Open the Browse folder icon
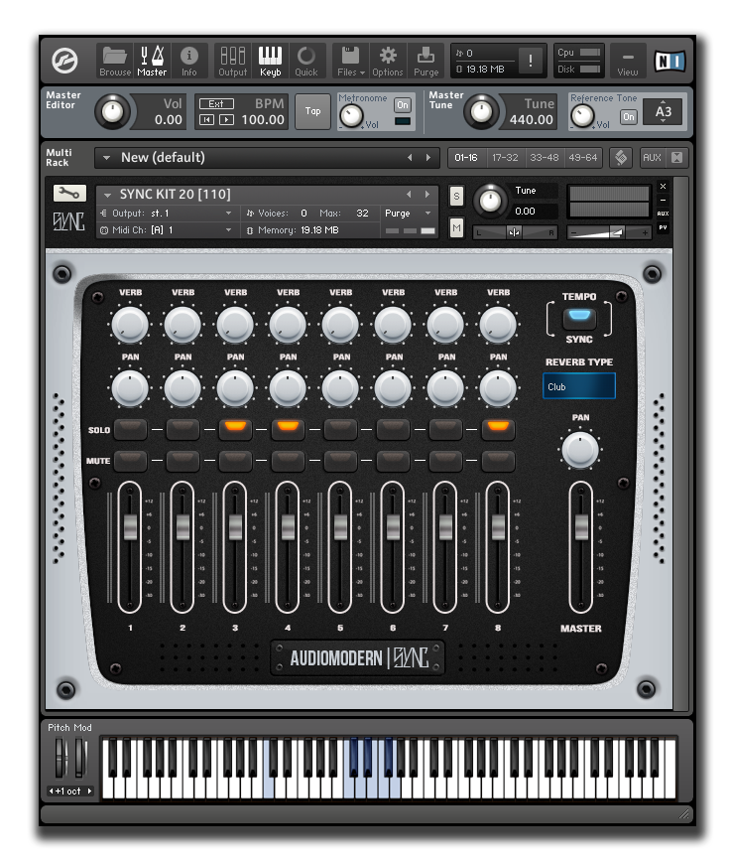729x863 pixels. 115,62
